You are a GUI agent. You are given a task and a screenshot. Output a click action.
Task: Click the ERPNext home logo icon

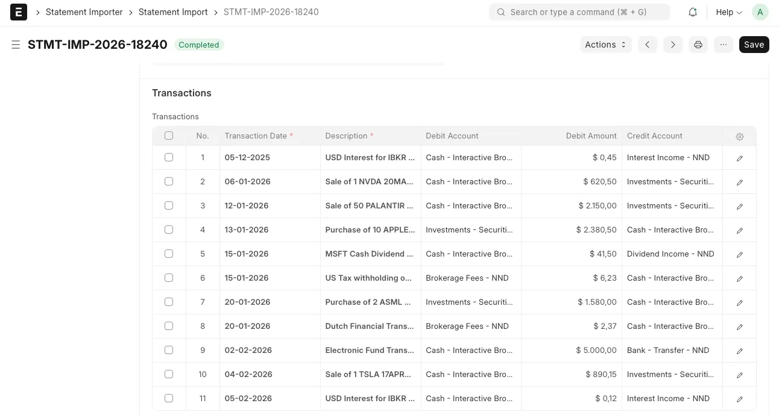point(19,12)
